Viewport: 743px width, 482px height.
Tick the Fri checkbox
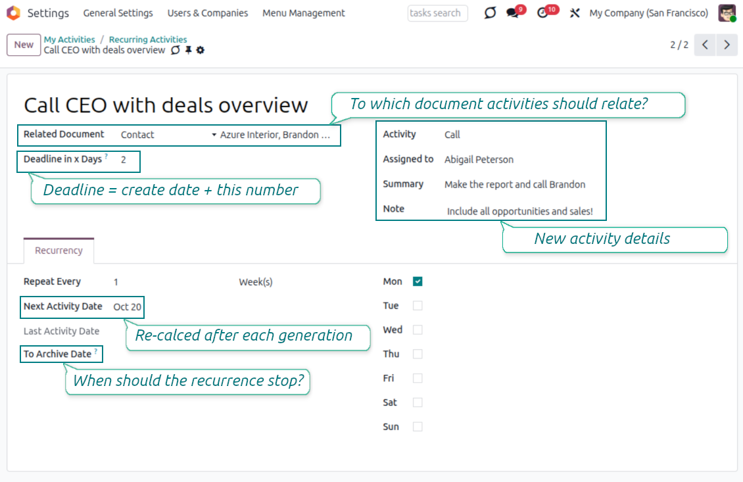click(x=418, y=379)
